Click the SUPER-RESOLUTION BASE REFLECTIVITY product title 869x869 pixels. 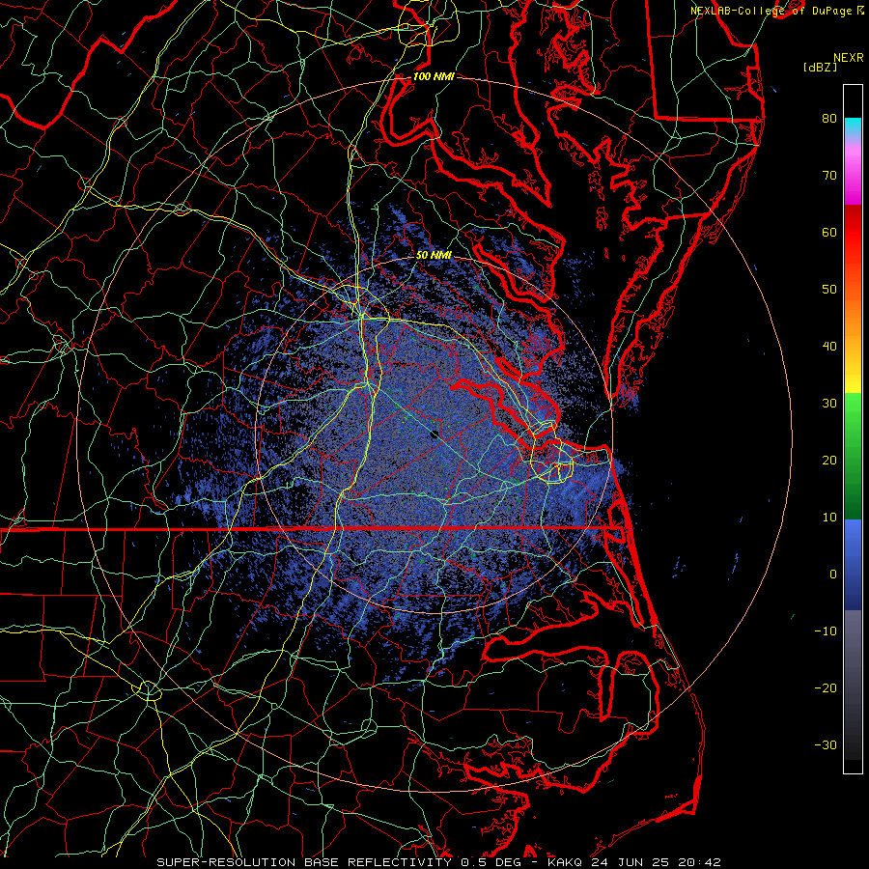click(x=304, y=862)
